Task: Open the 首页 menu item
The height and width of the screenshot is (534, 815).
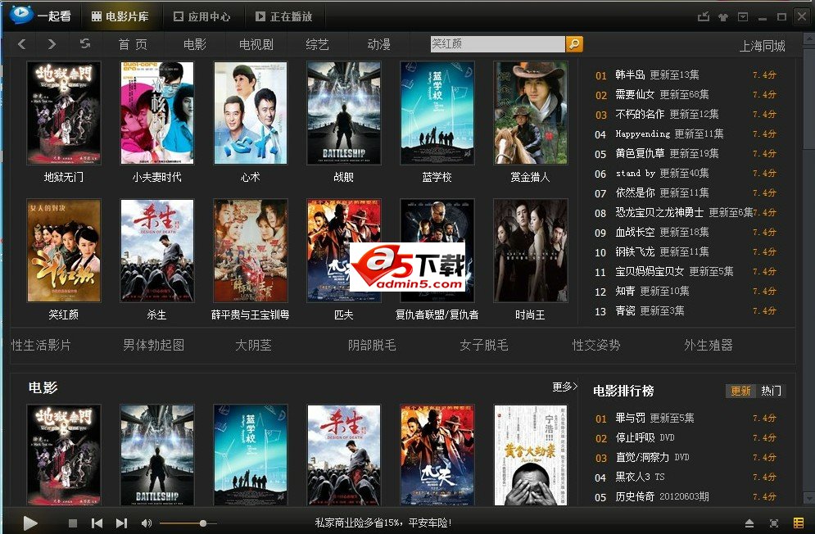Action: [133, 45]
